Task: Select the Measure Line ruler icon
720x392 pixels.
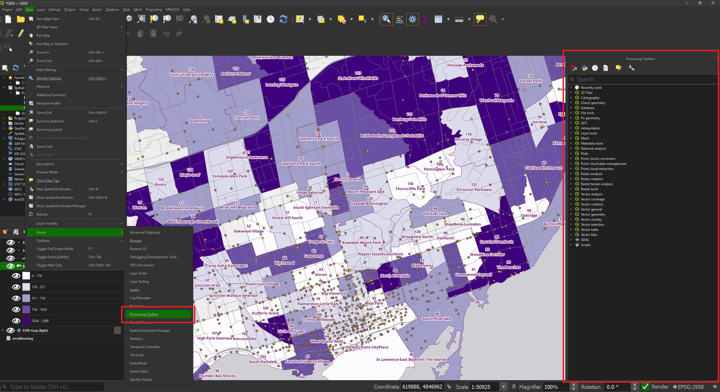Action: point(459,19)
